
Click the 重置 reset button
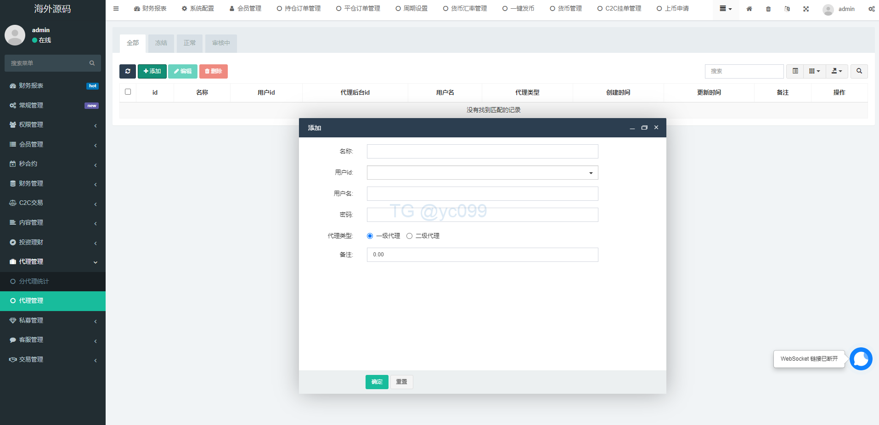tap(401, 382)
